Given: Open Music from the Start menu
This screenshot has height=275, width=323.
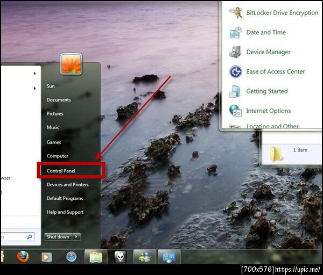Looking at the screenshot, I should coord(53,127).
